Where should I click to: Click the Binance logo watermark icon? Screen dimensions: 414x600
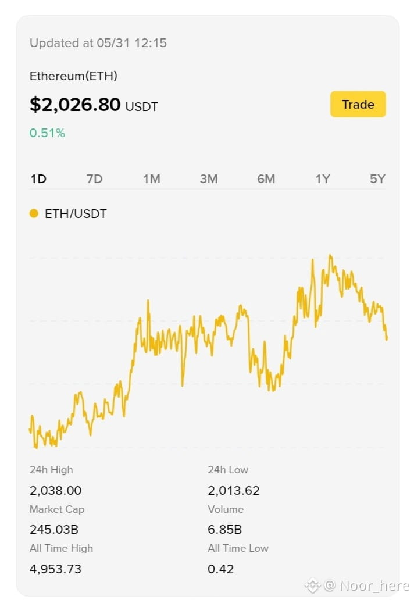click(312, 585)
